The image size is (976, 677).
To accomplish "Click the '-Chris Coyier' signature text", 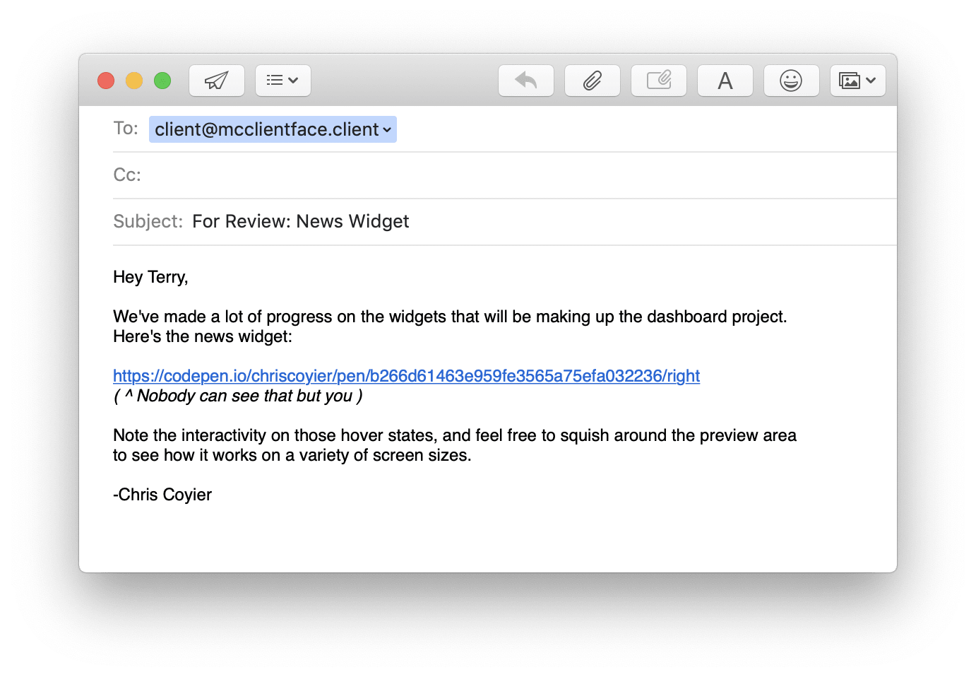I will point(162,495).
